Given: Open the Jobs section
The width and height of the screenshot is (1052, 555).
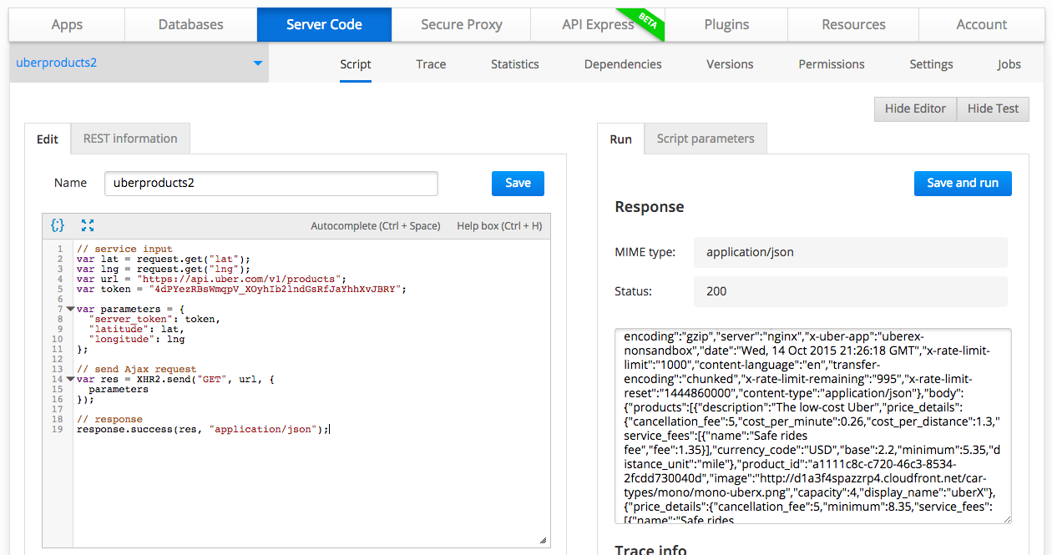Looking at the screenshot, I should click(1009, 64).
